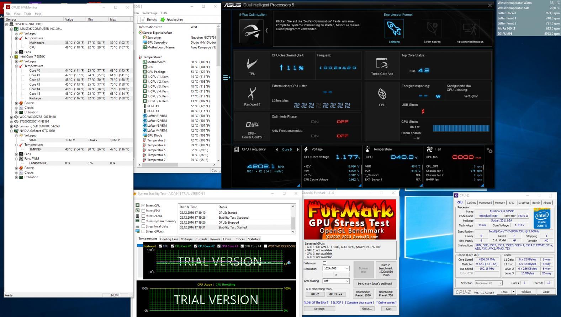Toggle CPU Core #4 graph checkbox

coord(242,246)
